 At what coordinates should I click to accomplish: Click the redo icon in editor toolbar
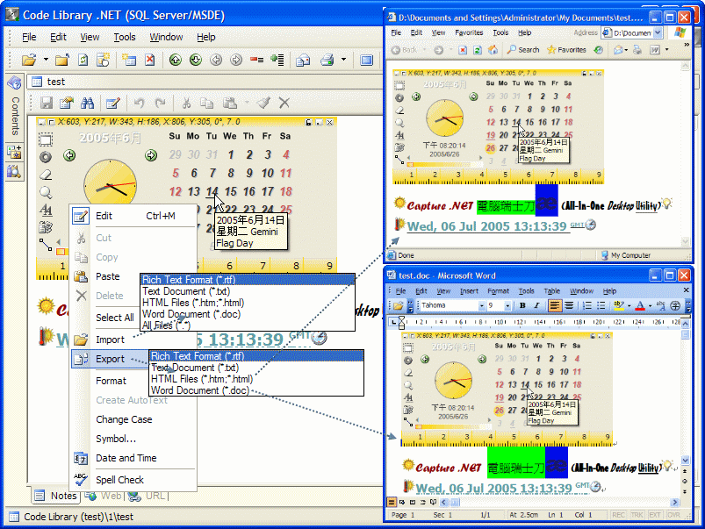pyautogui.click(x=160, y=103)
